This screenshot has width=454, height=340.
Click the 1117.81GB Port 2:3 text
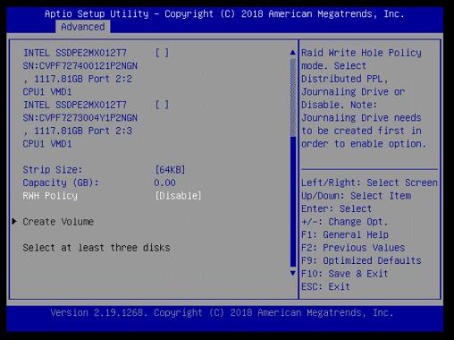pyautogui.click(x=78, y=131)
